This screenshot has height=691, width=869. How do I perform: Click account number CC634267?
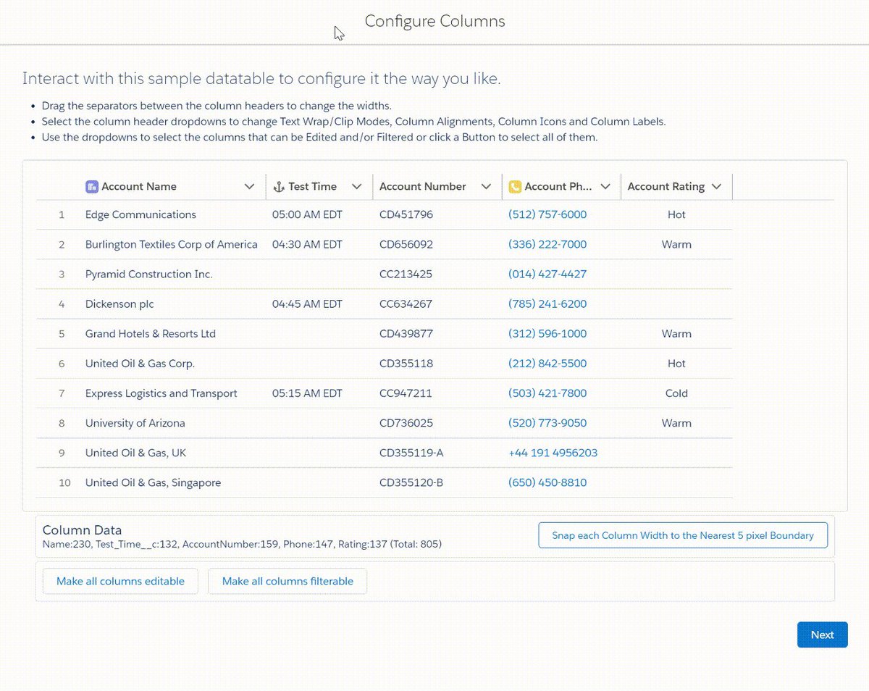406,303
